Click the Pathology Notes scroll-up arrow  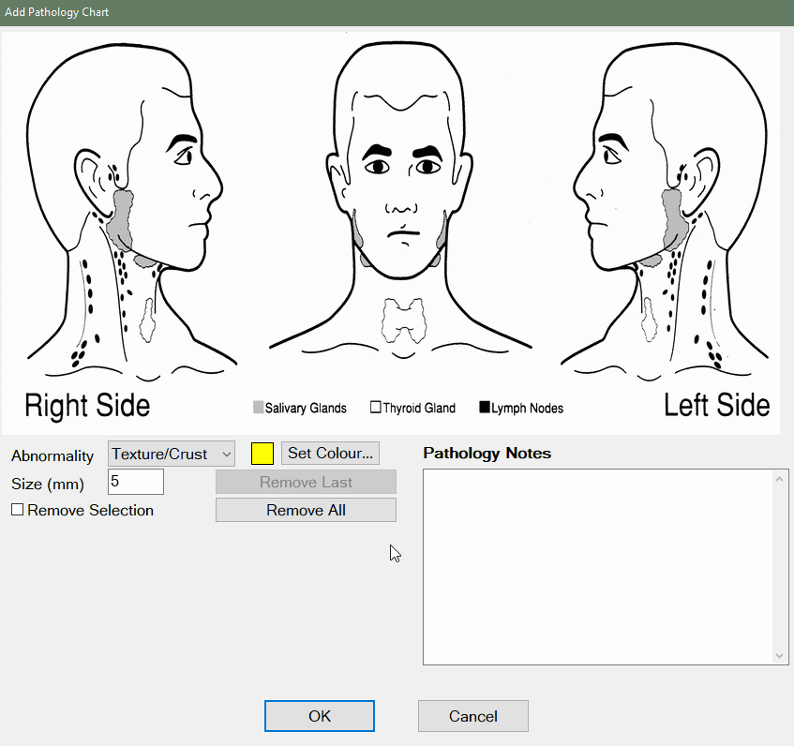point(779,478)
